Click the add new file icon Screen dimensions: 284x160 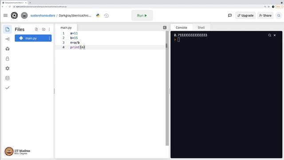click(x=36, y=29)
